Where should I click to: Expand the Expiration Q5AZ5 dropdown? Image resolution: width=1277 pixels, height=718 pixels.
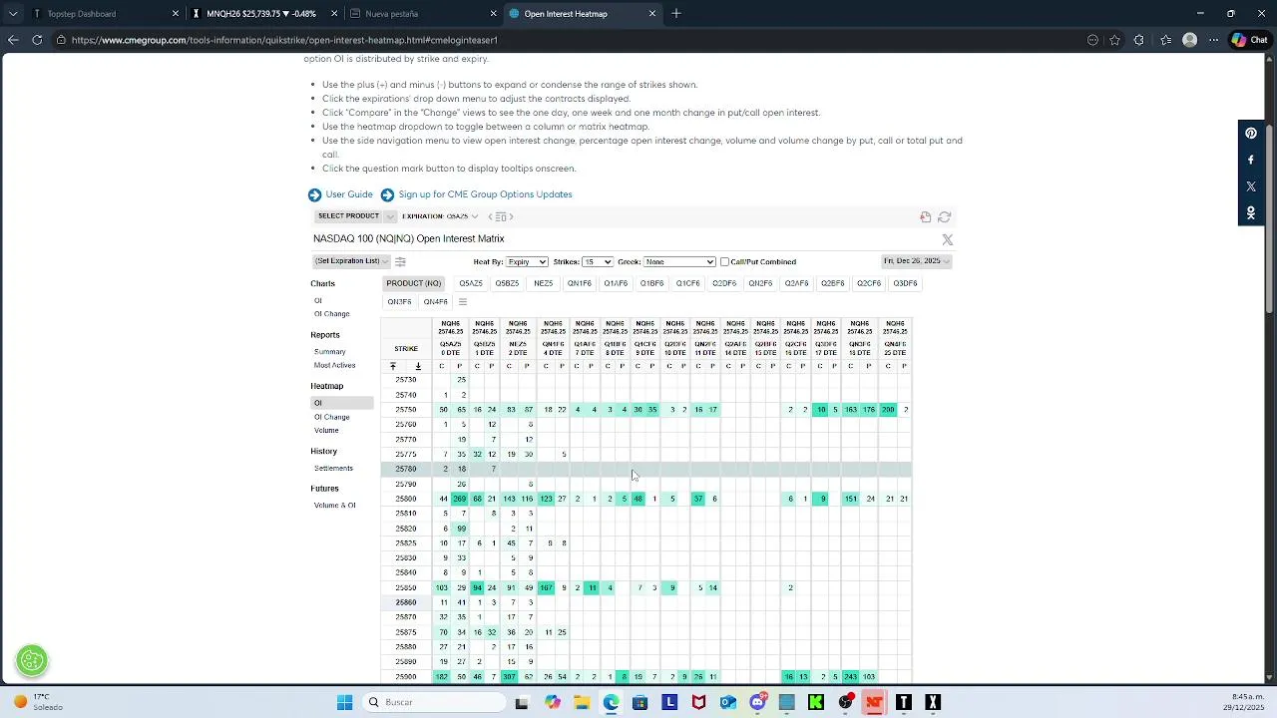pyautogui.click(x=440, y=216)
